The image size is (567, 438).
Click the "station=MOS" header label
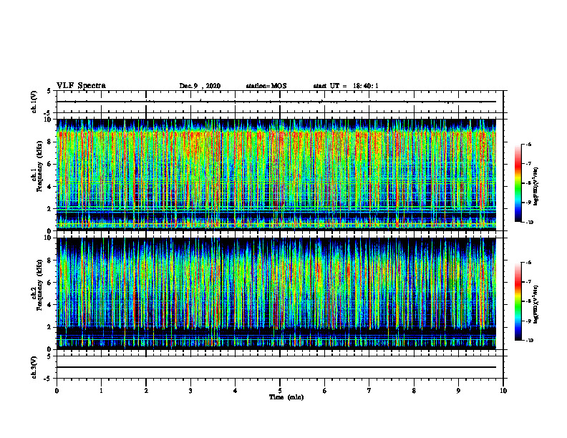point(266,86)
